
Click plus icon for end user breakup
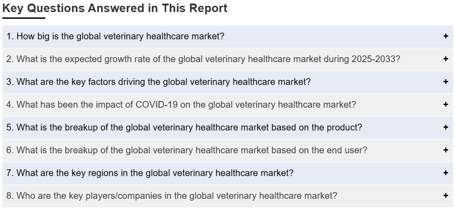point(445,150)
